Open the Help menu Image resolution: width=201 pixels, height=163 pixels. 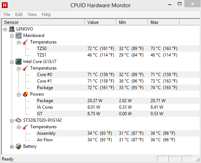(46, 14)
